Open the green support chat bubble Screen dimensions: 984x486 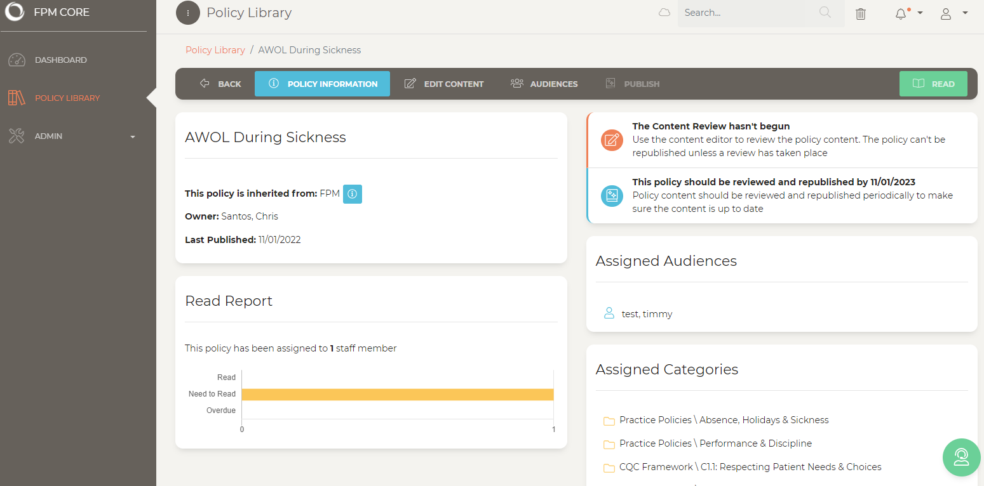[x=961, y=457]
